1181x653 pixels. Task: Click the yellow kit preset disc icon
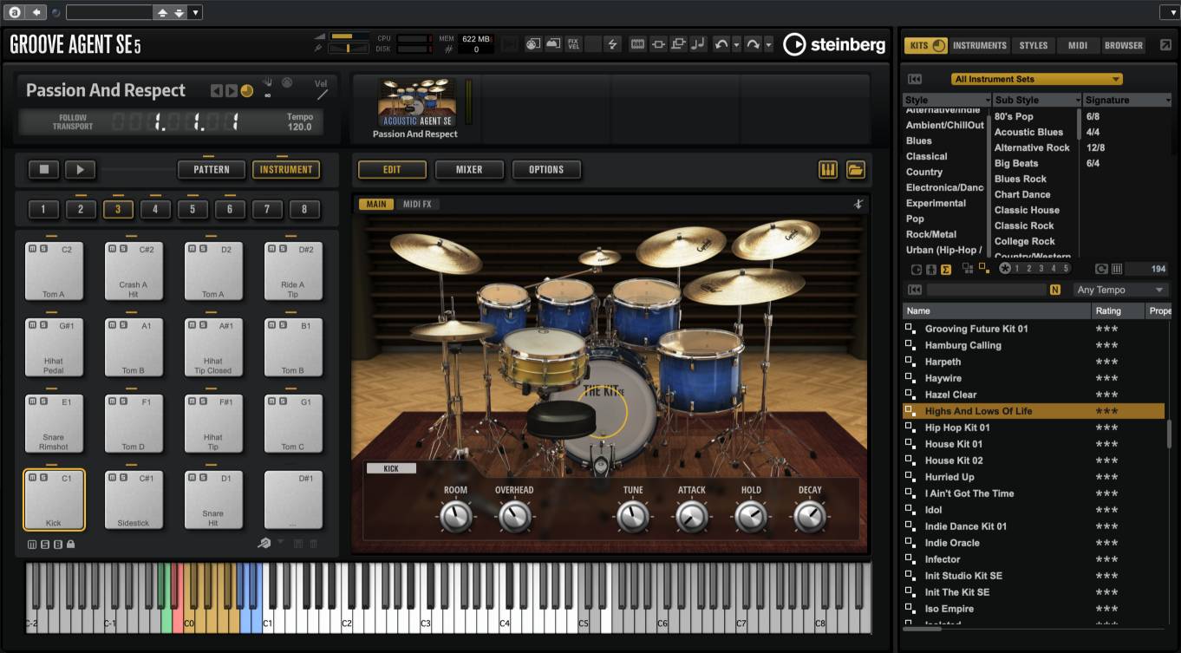click(x=247, y=90)
